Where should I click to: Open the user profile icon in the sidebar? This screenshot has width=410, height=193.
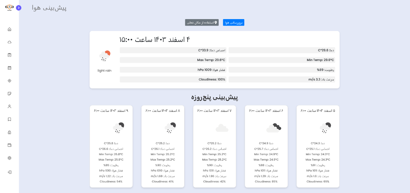click(10, 106)
